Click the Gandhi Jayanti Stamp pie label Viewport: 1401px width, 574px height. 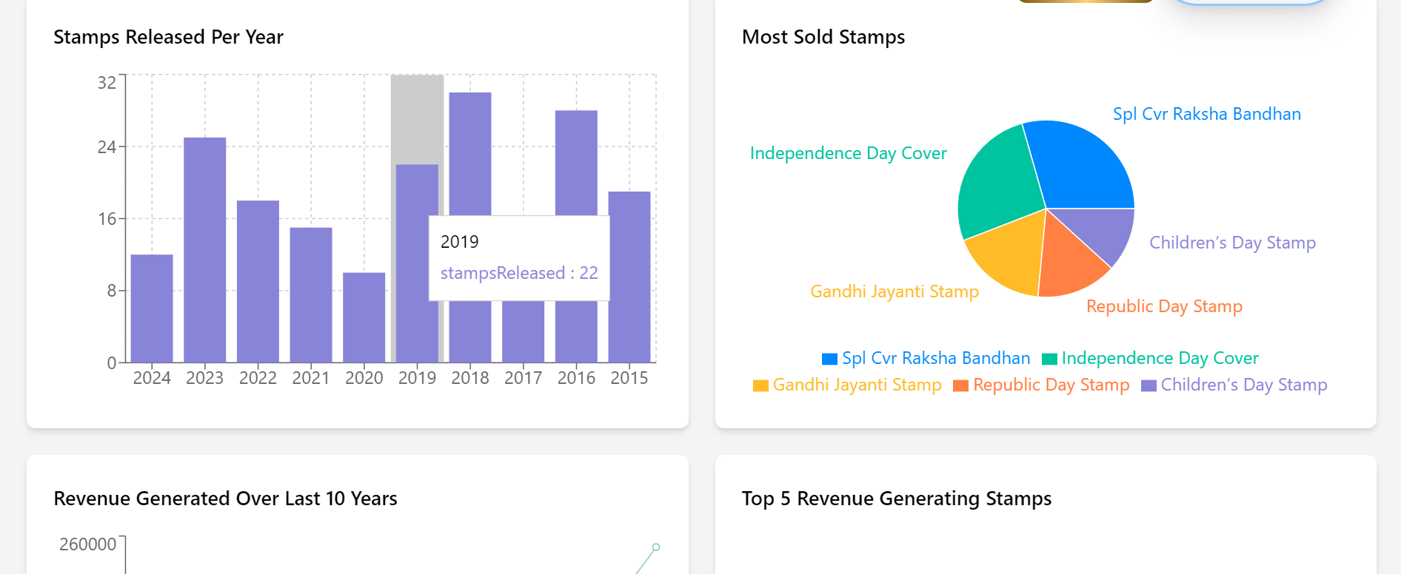pyautogui.click(x=895, y=291)
